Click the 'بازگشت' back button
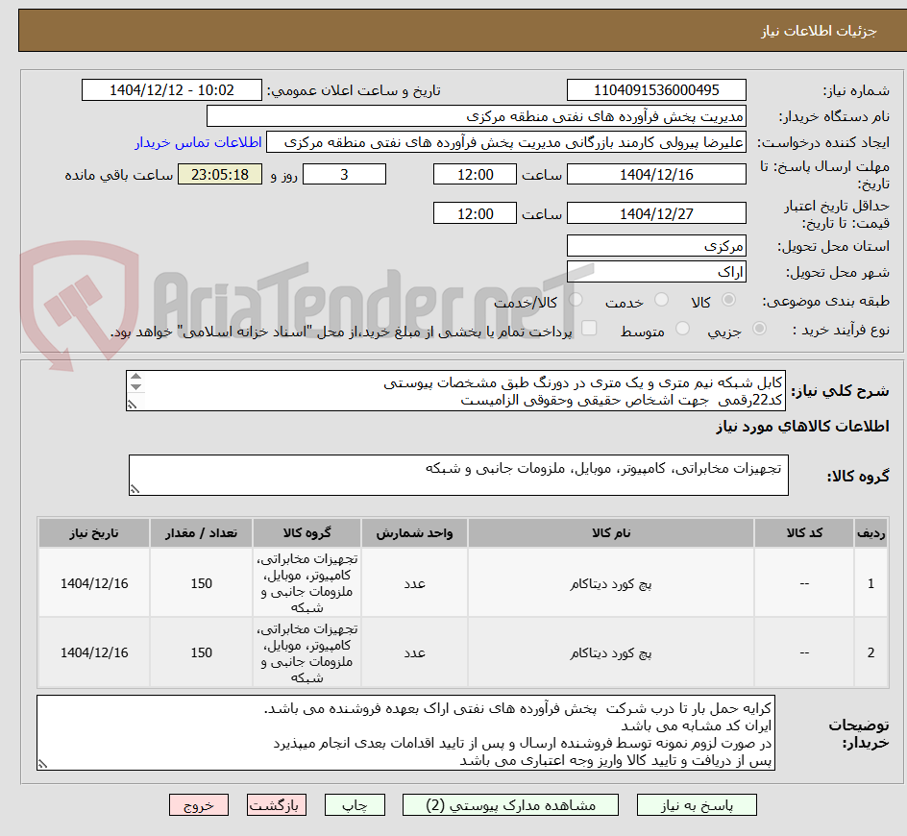 click(x=277, y=804)
